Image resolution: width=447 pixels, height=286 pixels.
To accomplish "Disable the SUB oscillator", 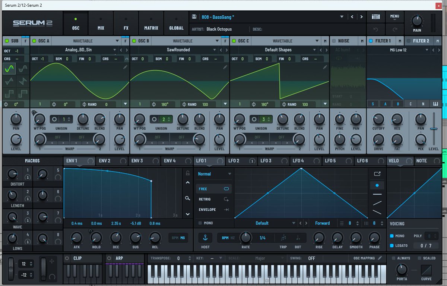I will (6, 41).
